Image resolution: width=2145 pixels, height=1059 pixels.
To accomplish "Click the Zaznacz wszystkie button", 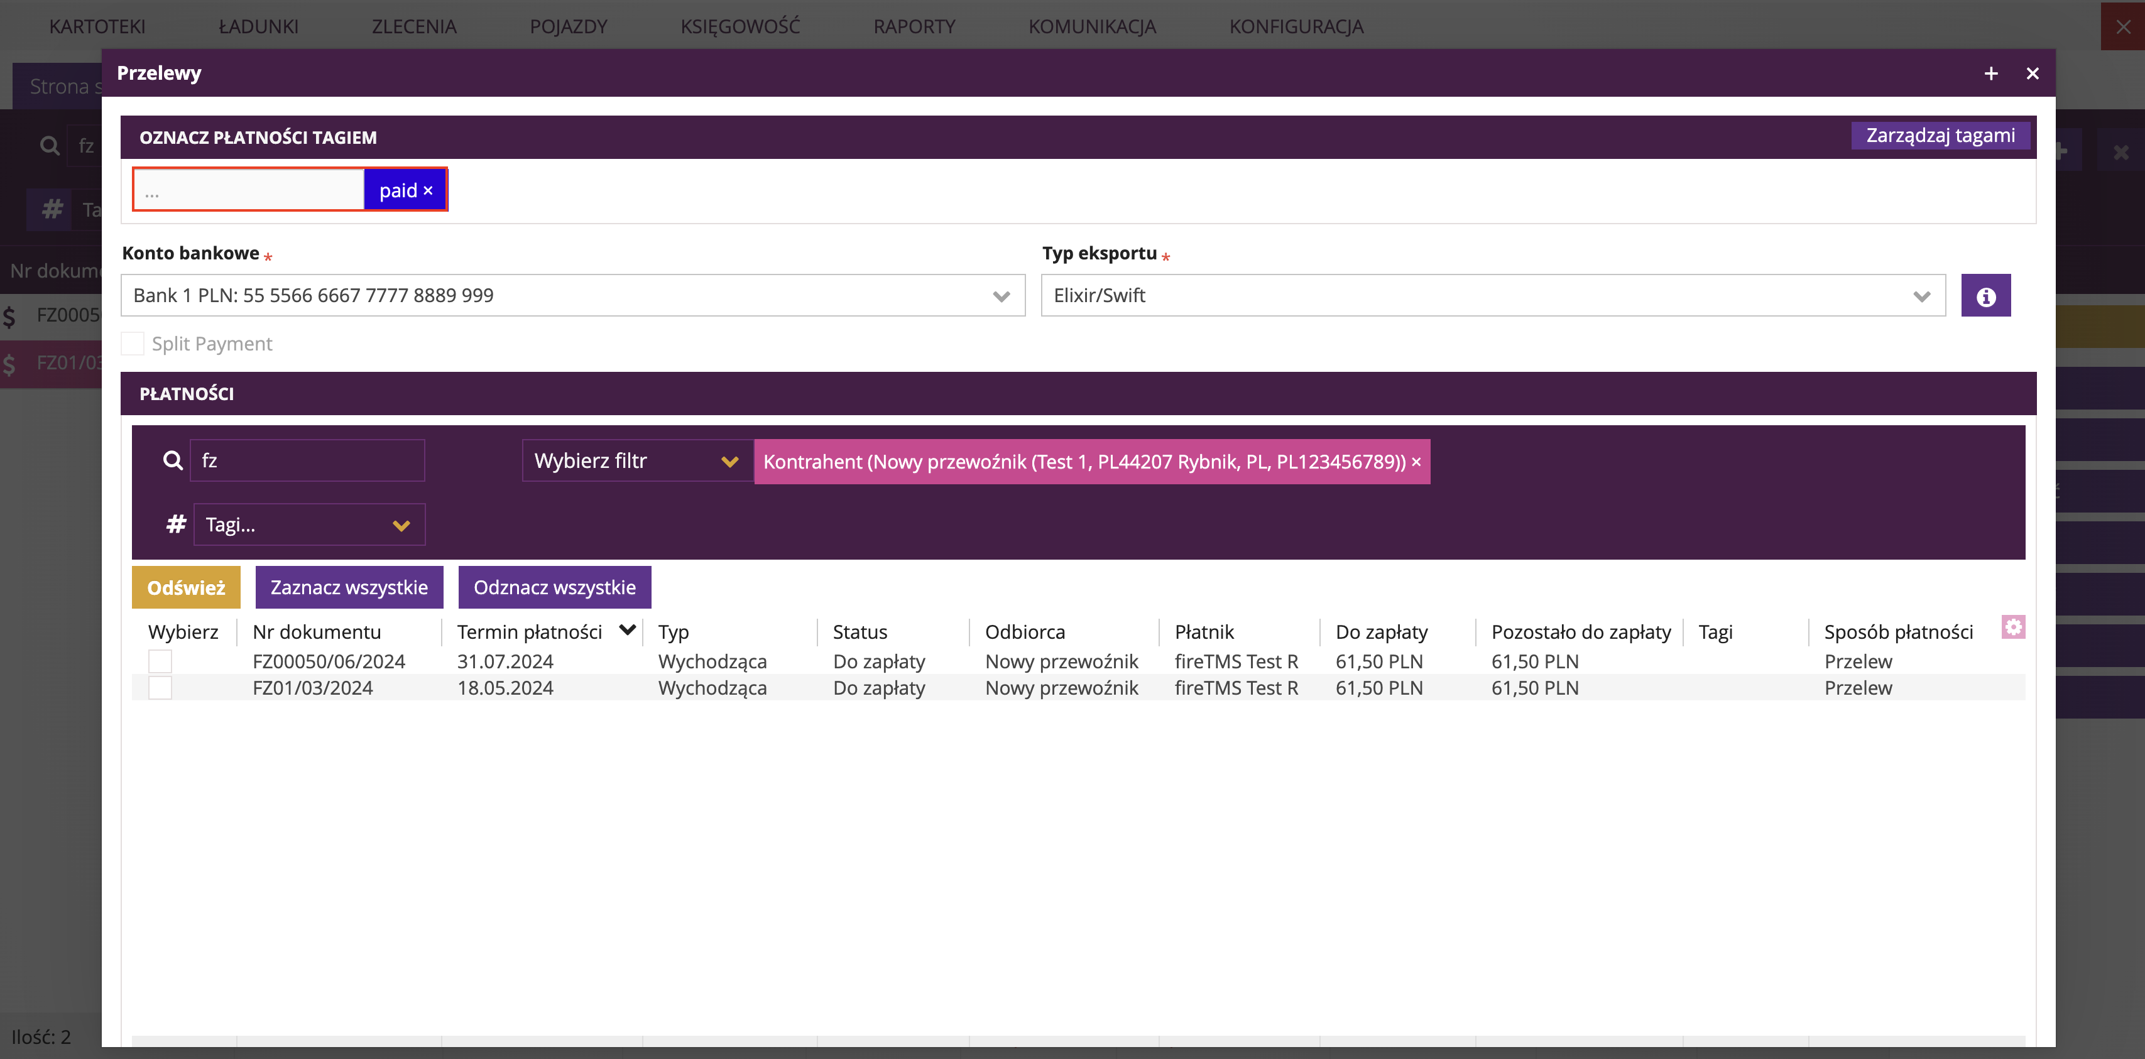I will (349, 588).
